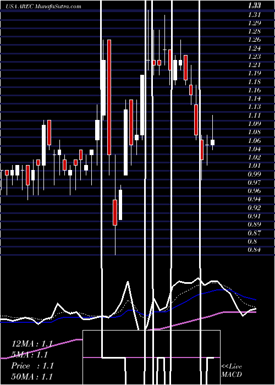Select the 1.24 price level label
Image resolution: width=275 pixels, height=385 pixels.
pyautogui.click(x=254, y=48)
